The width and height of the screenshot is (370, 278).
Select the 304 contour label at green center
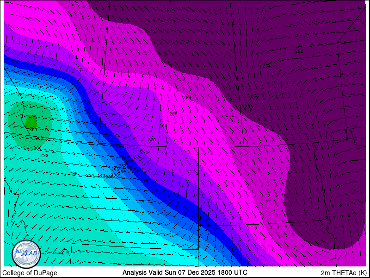[33, 130]
